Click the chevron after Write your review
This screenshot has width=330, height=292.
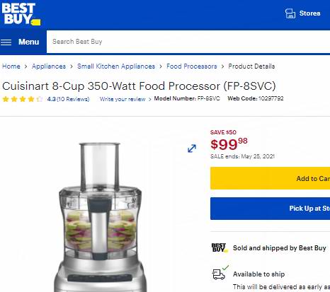point(149,100)
